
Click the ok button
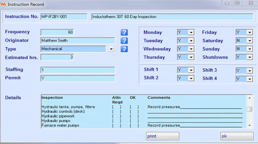point(237,136)
